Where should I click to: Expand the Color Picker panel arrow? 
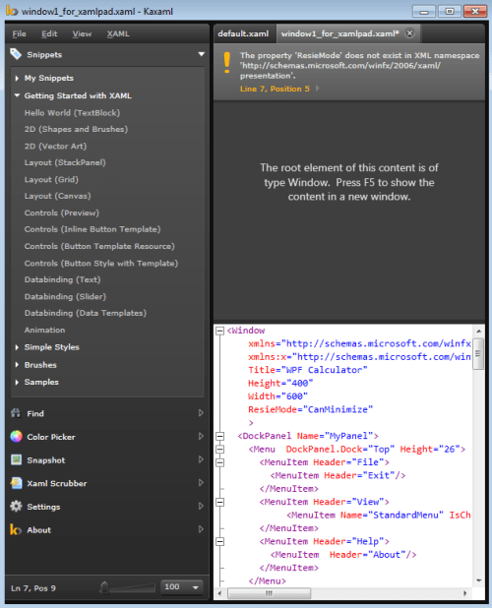click(x=201, y=436)
